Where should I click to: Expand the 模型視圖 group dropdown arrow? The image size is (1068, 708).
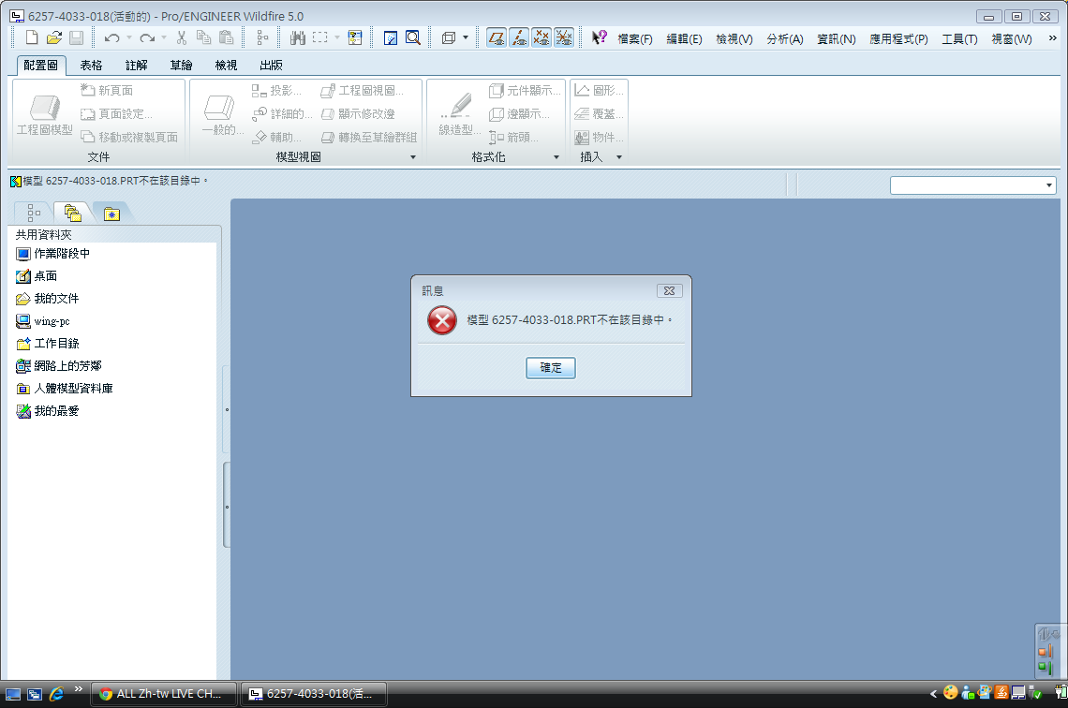click(x=413, y=157)
